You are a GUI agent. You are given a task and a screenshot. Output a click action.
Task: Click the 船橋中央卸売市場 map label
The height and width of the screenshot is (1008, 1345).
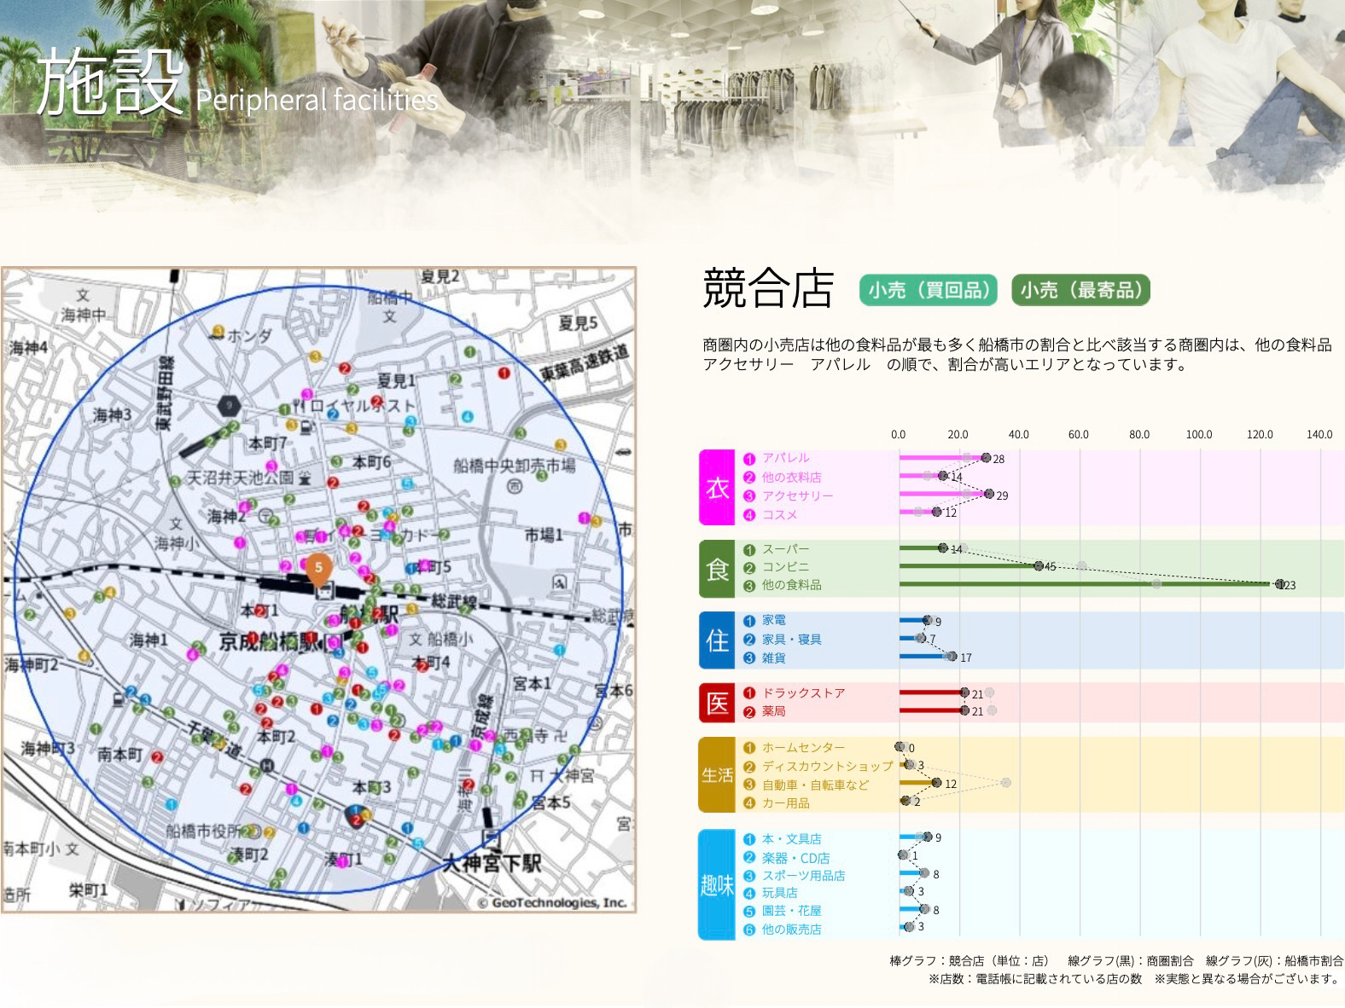tap(514, 466)
